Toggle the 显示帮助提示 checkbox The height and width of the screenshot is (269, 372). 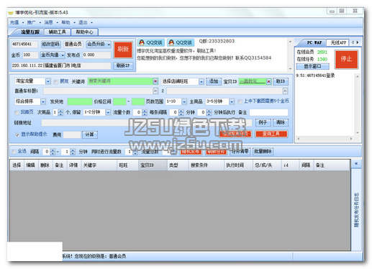pyautogui.click(x=17, y=134)
